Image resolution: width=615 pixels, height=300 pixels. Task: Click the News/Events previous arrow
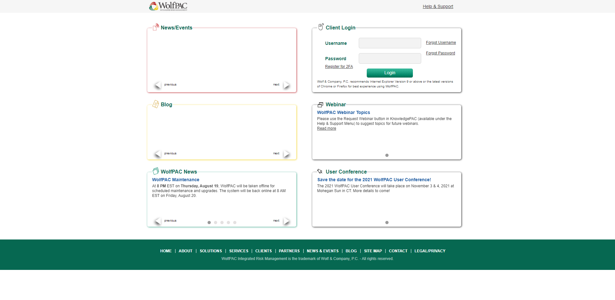[x=157, y=85]
